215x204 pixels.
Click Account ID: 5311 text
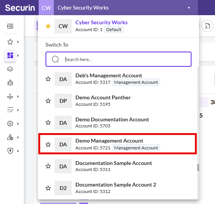(93, 169)
